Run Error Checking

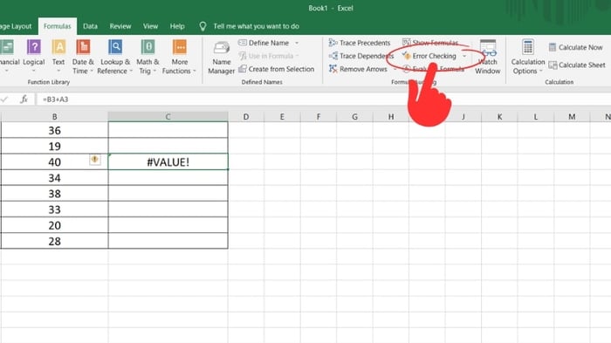(429, 56)
